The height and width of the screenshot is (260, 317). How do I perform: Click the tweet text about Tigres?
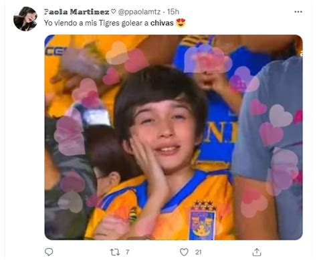(x=109, y=23)
